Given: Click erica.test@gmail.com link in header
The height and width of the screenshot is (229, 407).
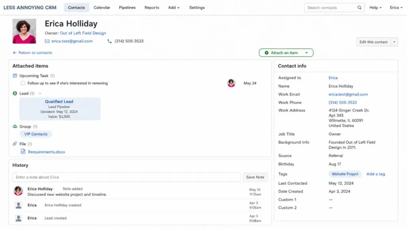Looking at the screenshot, I should pos(72,41).
